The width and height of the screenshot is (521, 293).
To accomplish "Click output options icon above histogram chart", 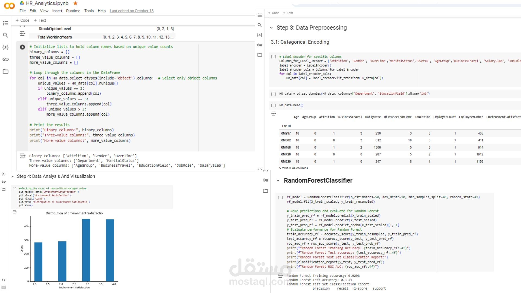I will (14, 212).
